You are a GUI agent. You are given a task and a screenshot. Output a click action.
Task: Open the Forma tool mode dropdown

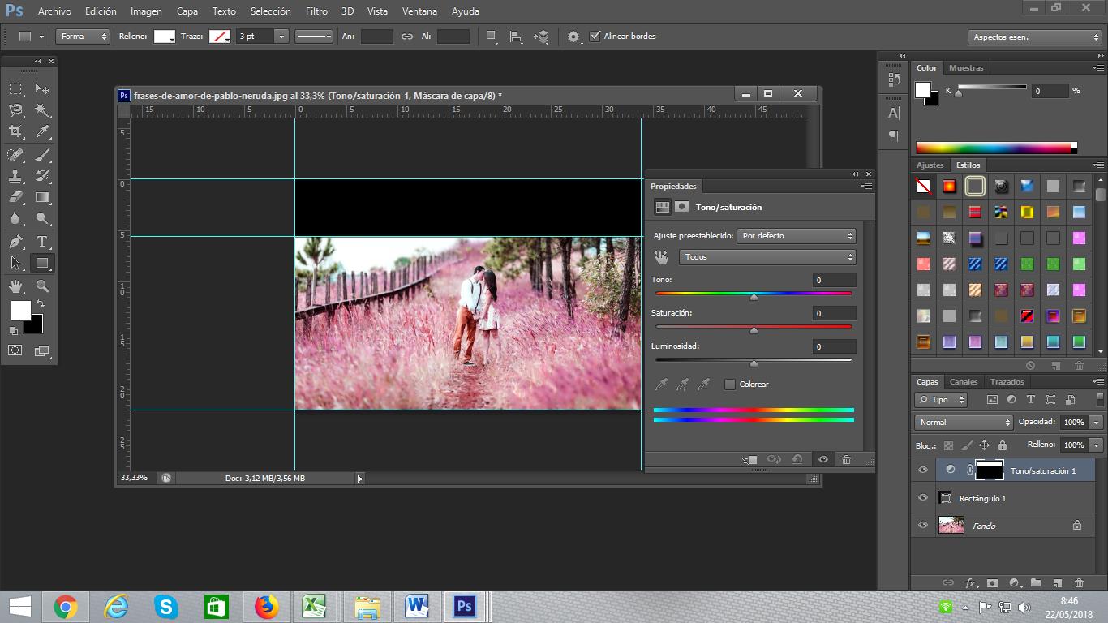(83, 37)
